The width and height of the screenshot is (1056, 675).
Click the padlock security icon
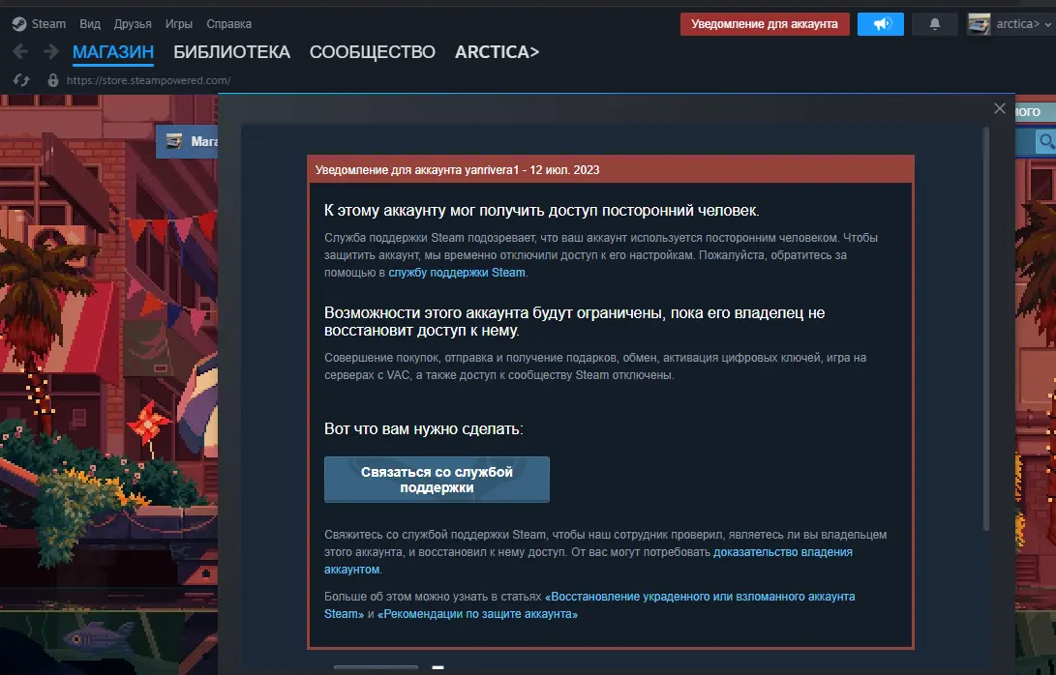coord(52,80)
